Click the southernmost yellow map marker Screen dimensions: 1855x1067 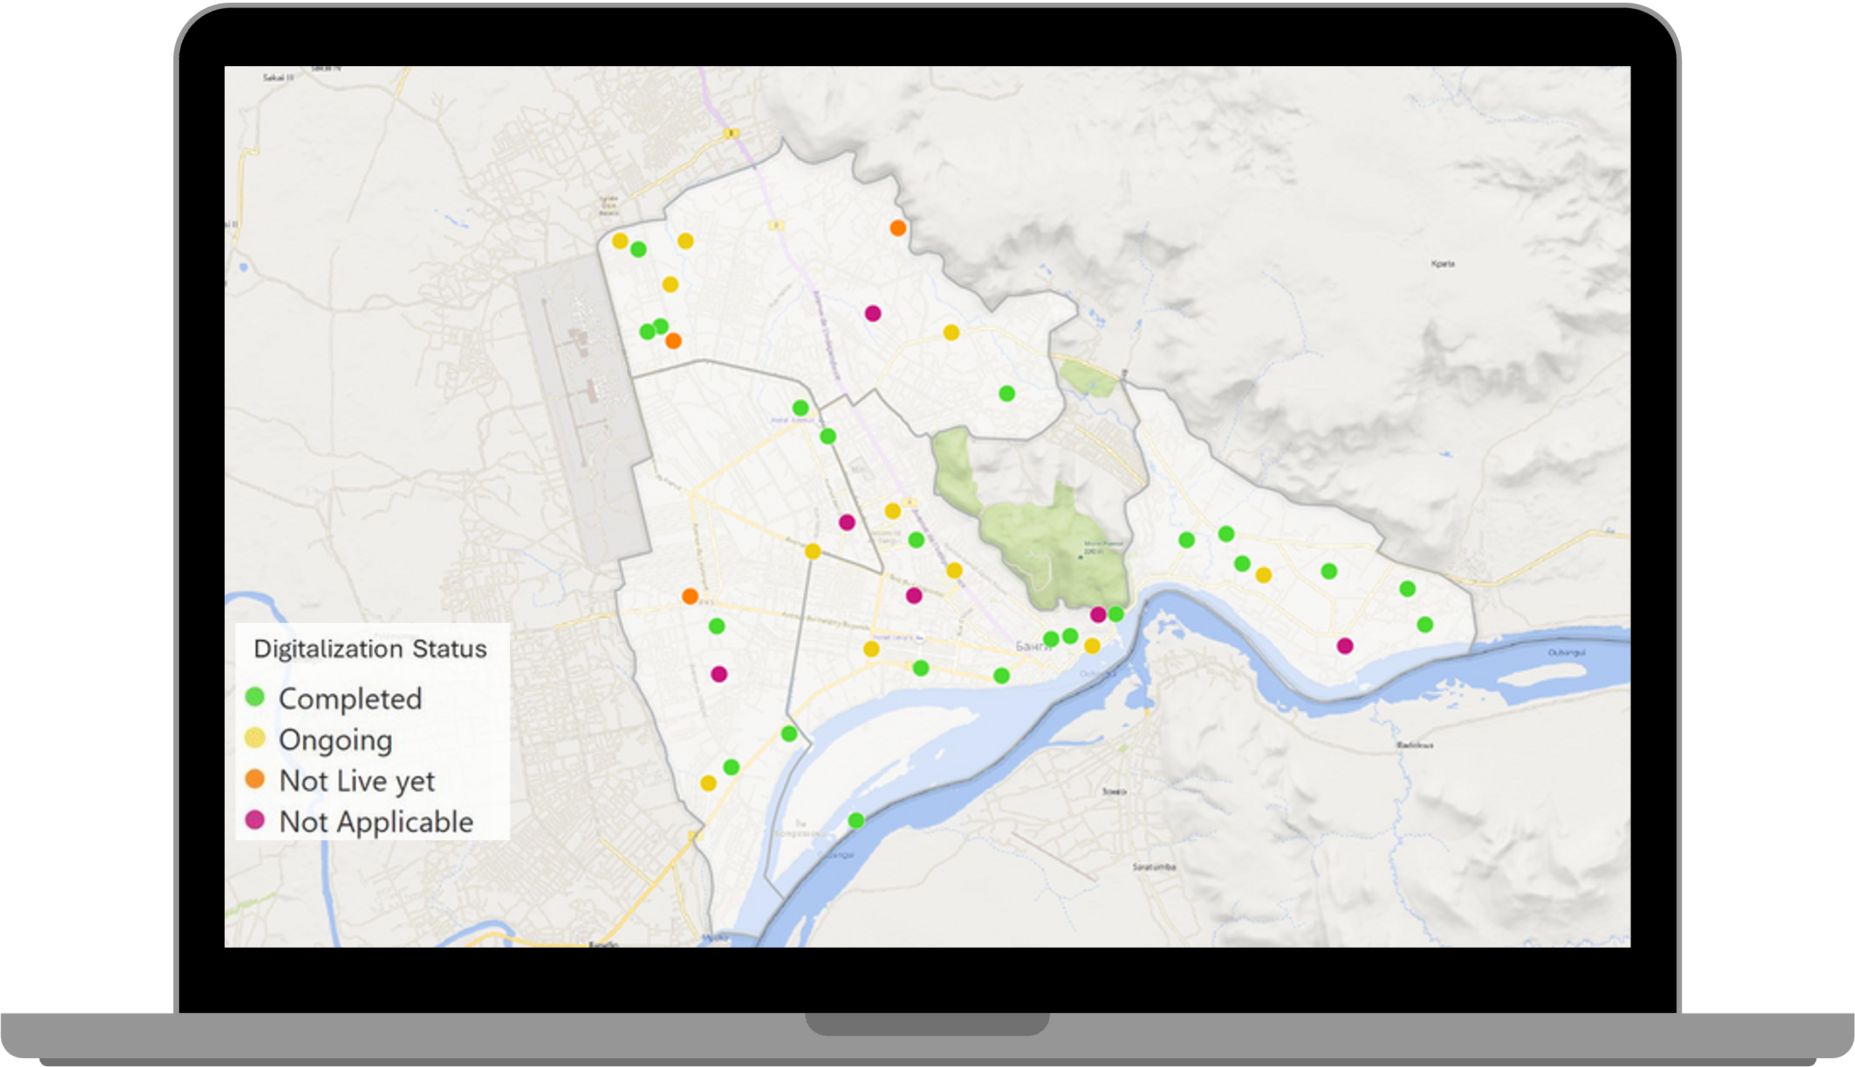(708, 784)
